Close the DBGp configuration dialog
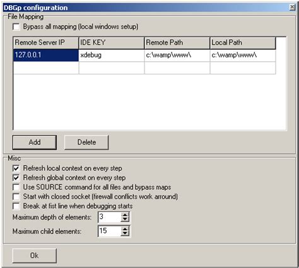 pyautogui.click(x=292, y=8)
